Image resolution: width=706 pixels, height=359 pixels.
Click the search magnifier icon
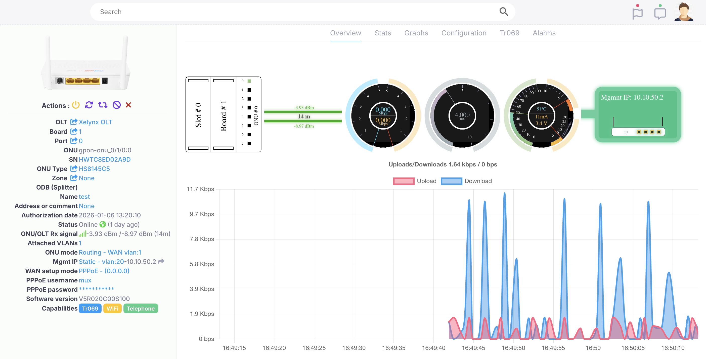[503, 12]
